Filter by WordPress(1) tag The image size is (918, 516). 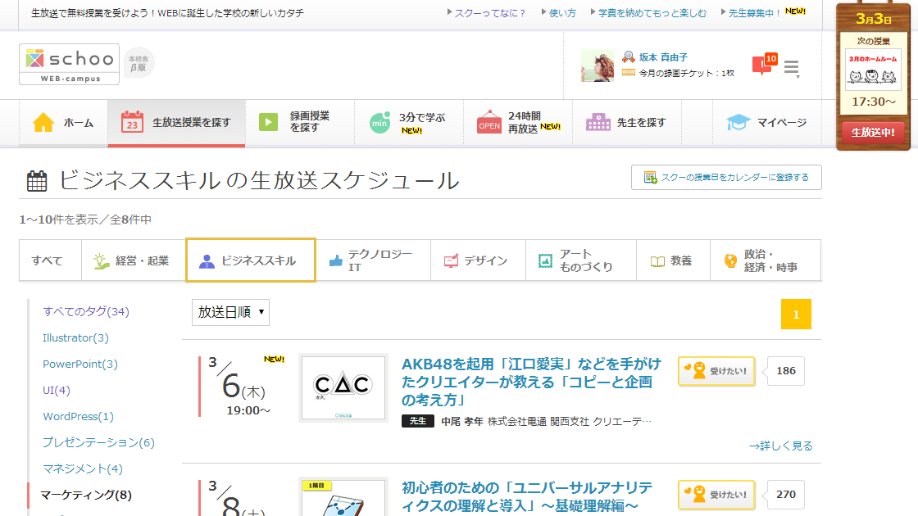click(x=78, y=417)
